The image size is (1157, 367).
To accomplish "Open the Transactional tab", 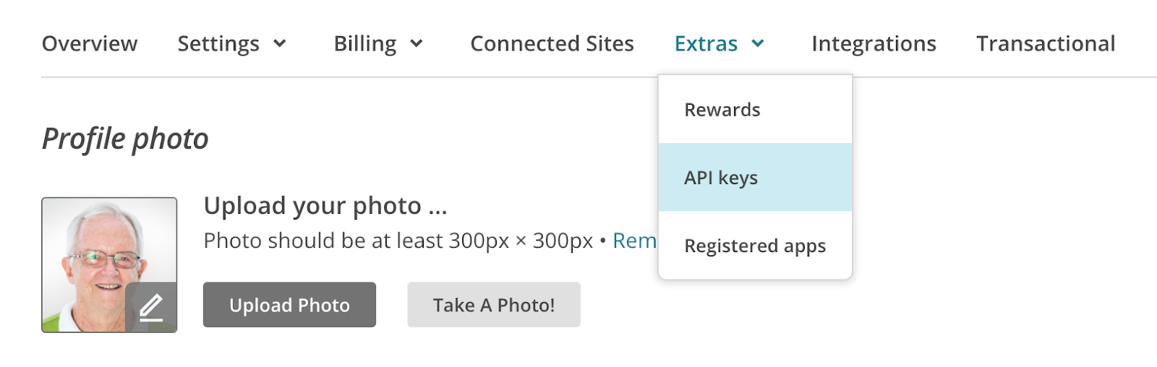I will [x=1046, y=44].
